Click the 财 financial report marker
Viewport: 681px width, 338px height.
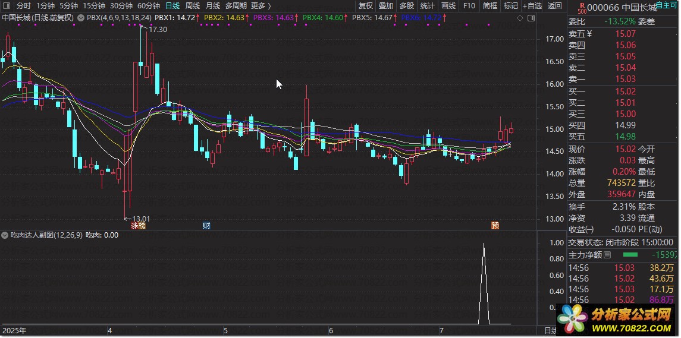pos(207,226)
